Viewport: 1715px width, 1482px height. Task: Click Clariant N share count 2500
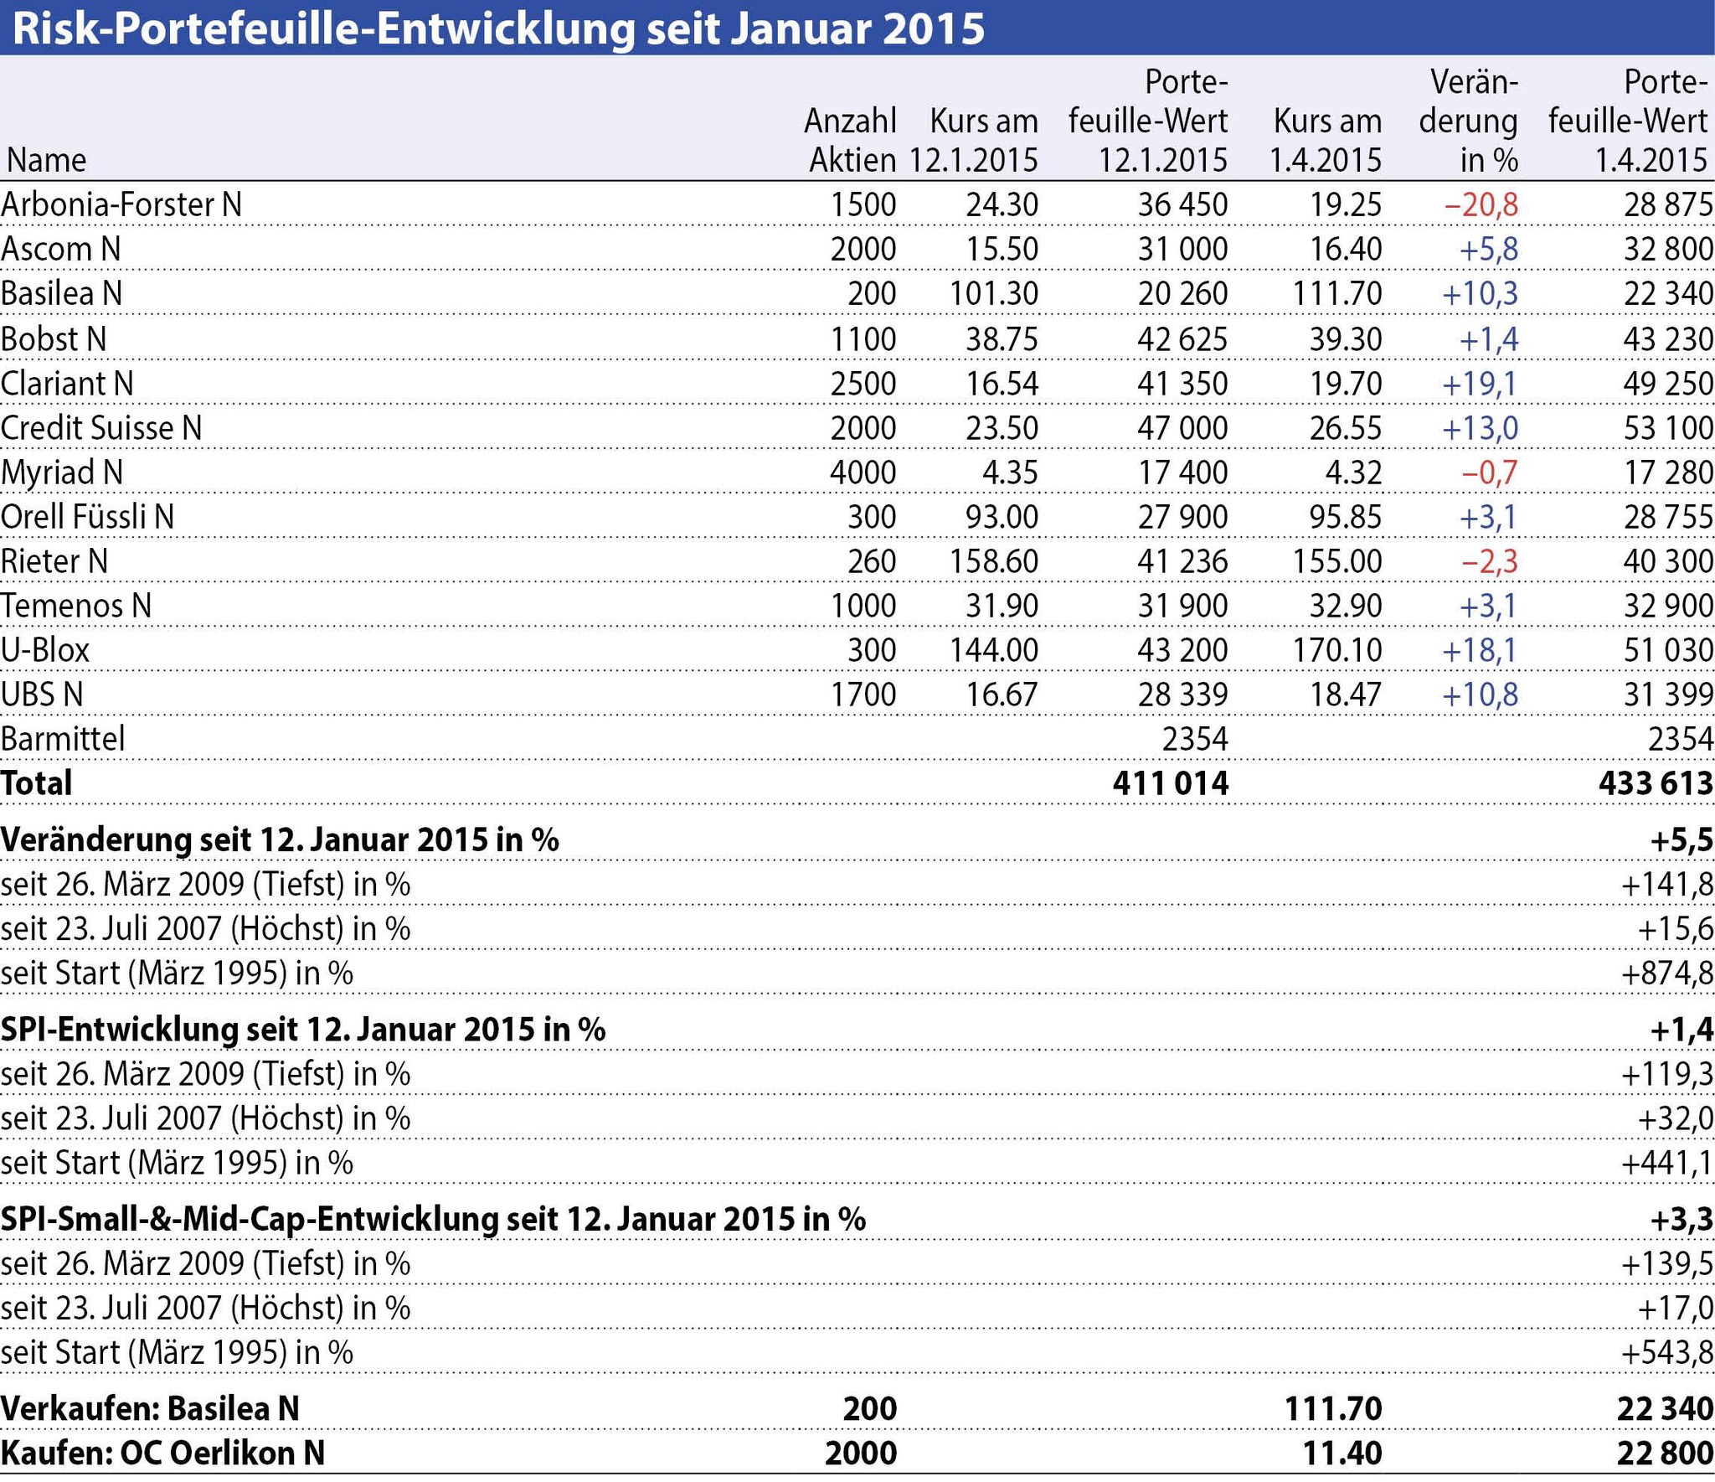point(863,383)
